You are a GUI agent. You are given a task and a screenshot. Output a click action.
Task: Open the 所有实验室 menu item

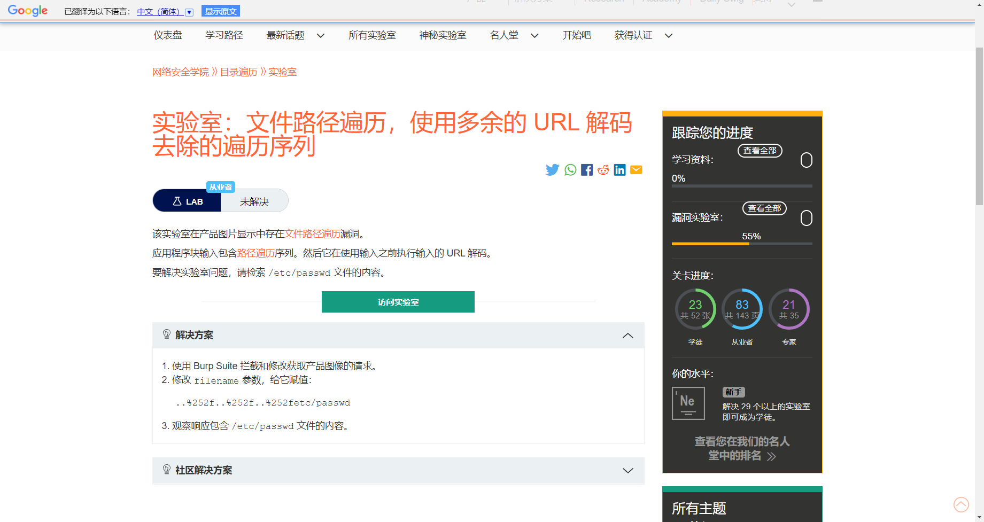coord(372,35)
